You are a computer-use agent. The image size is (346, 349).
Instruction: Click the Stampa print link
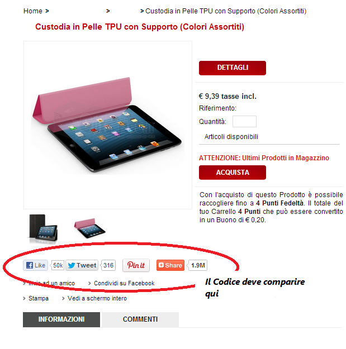click(39, 298)
